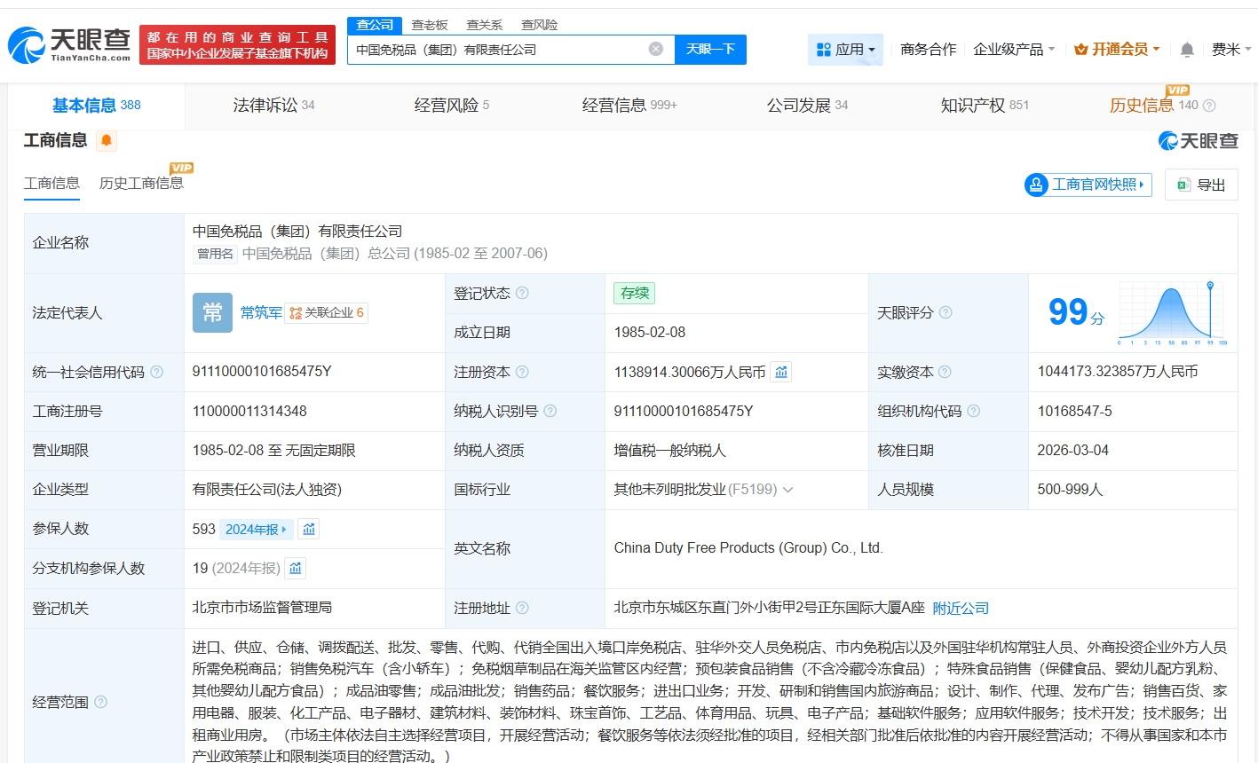Select the 历史工商信息 sub-tab
The width and height of the screenshot is (1258, 763).
(x=141, y=184)
